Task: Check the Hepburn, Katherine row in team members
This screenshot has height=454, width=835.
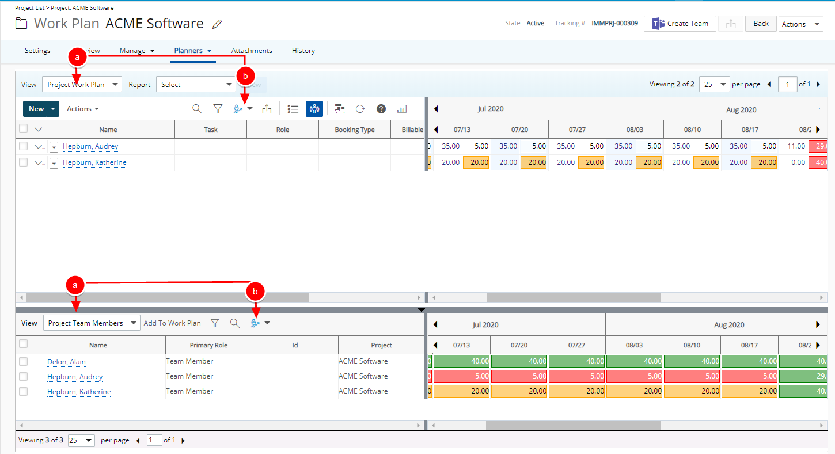Action: coord(23,391)
